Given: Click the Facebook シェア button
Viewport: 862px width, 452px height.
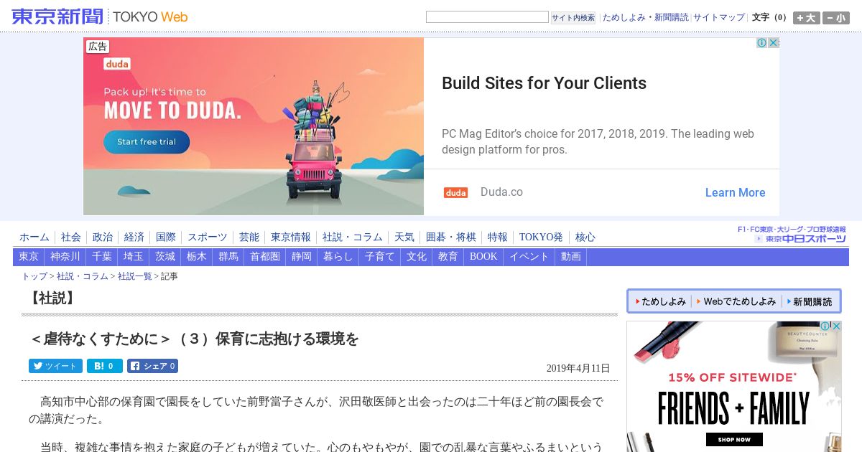Looking at the screenshot, I should click(152, 366).
